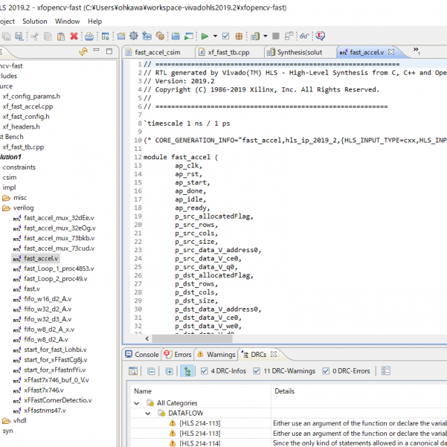Open the Window menu
Image resolution: width=447 pixels, height=447 pixels.
pyautogui.click(x=68, y=21)
